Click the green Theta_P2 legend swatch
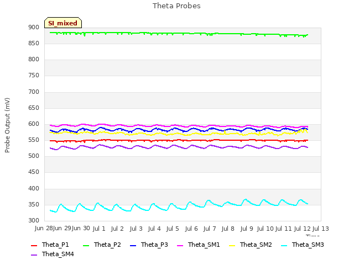This screenshot has height=265, width=354. tap(86, 245)
